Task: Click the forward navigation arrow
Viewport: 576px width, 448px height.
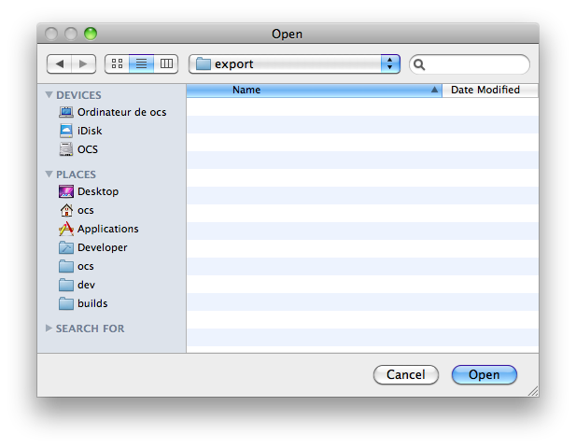Action: pos(83,64)
